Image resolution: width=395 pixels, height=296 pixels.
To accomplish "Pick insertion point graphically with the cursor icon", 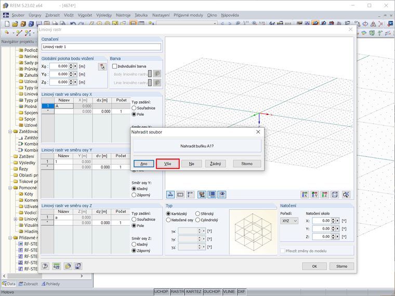I will click(102, 66).
